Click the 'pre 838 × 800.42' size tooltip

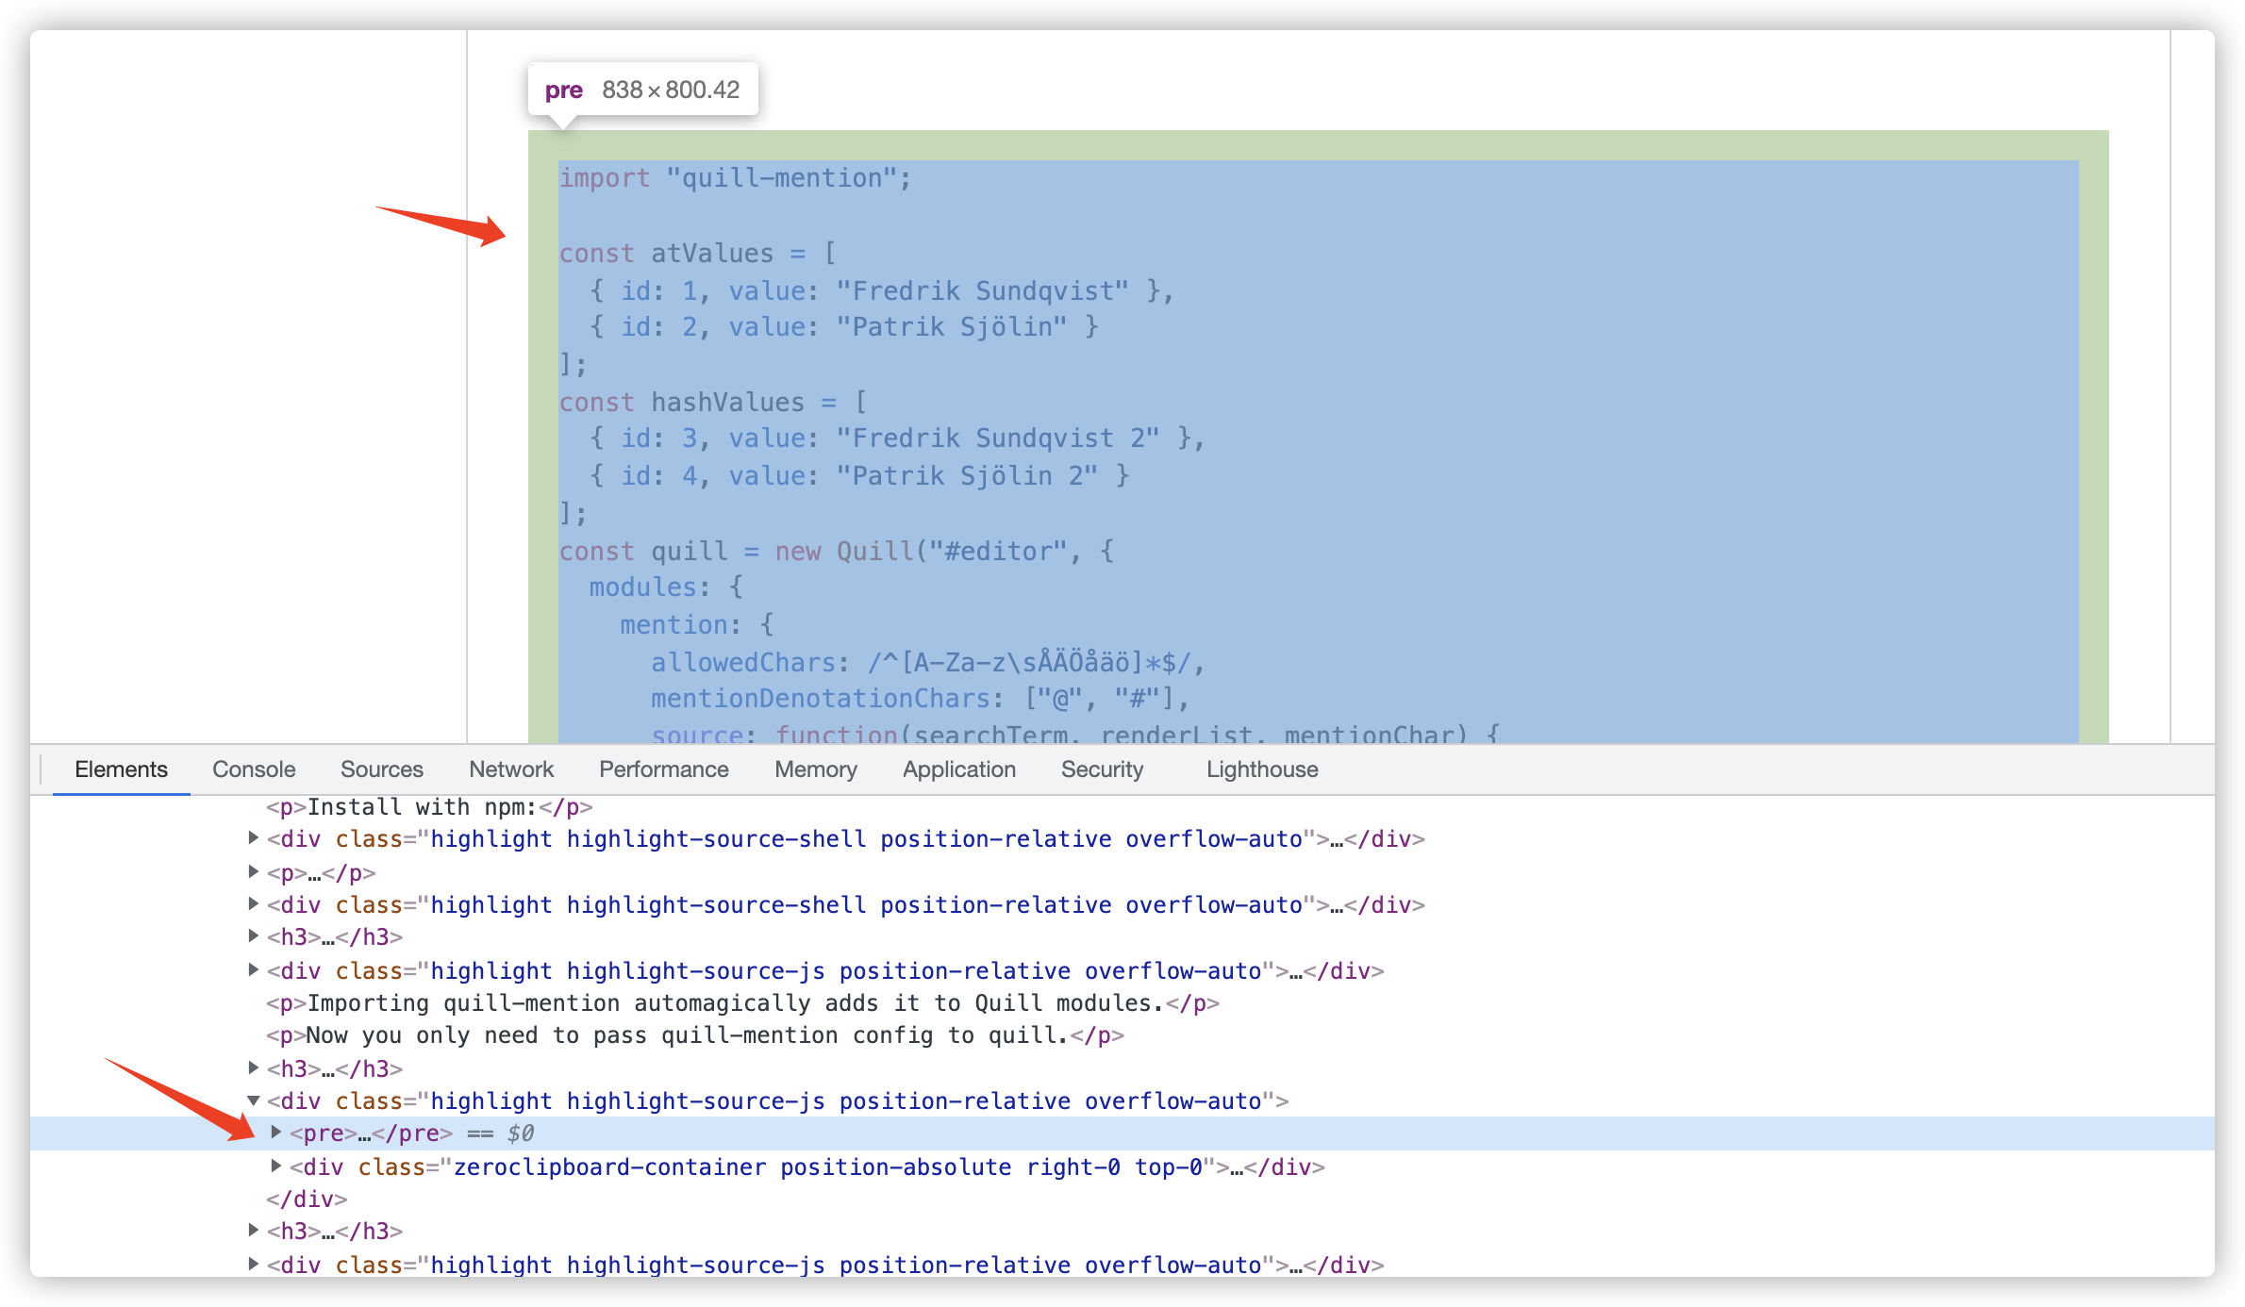(x=642, y=90)
